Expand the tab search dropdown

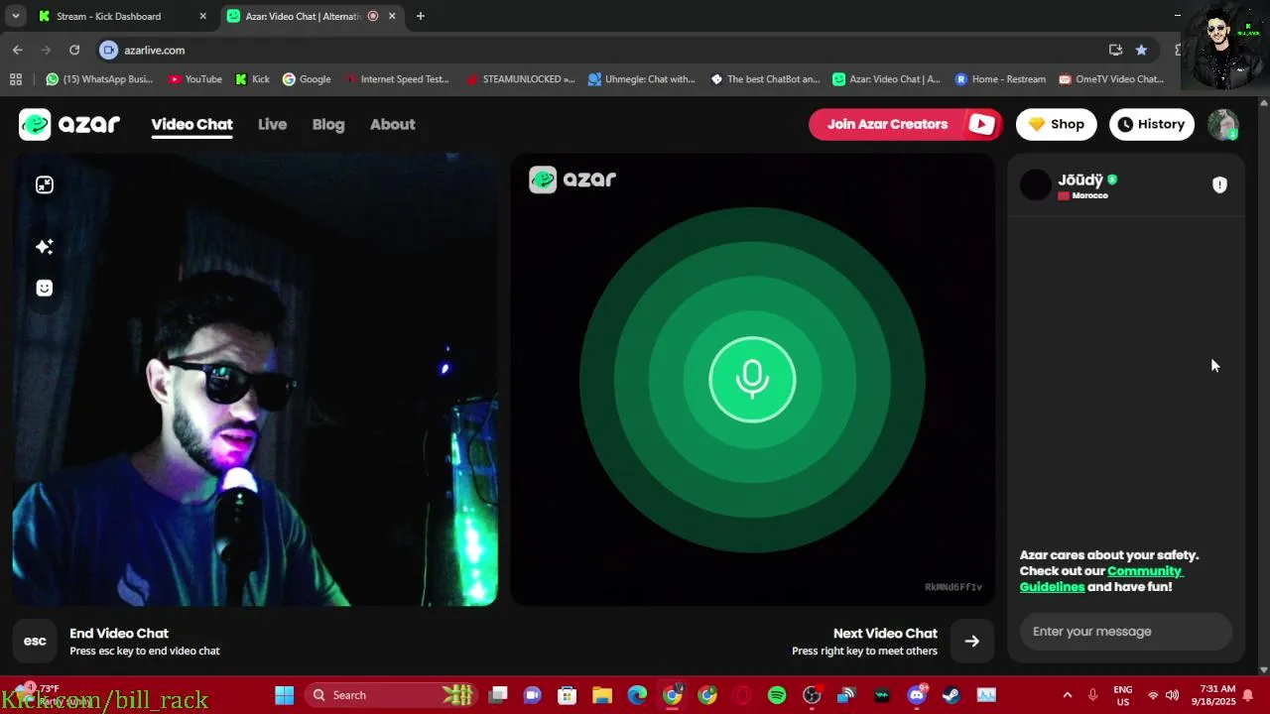(x=15, y=16)
